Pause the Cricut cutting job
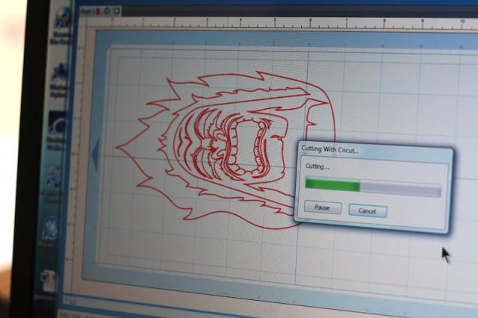Image resolution: width=478 pixels, height=318 pixels. [323, 208]
